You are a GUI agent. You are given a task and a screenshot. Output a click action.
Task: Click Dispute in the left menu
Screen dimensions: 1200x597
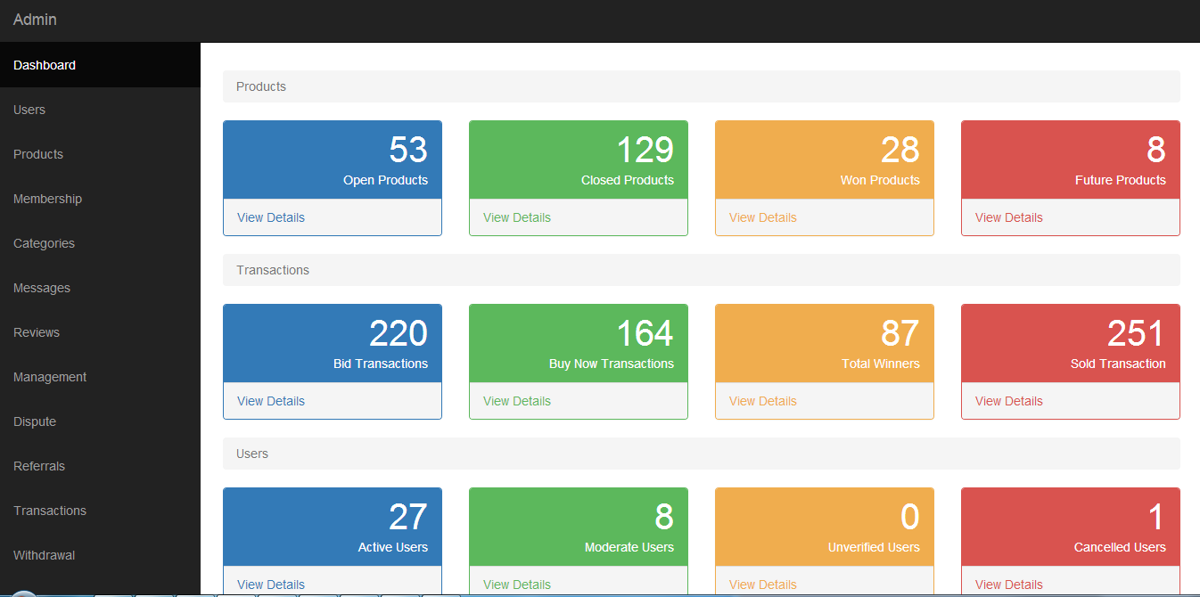click(35, 421)
